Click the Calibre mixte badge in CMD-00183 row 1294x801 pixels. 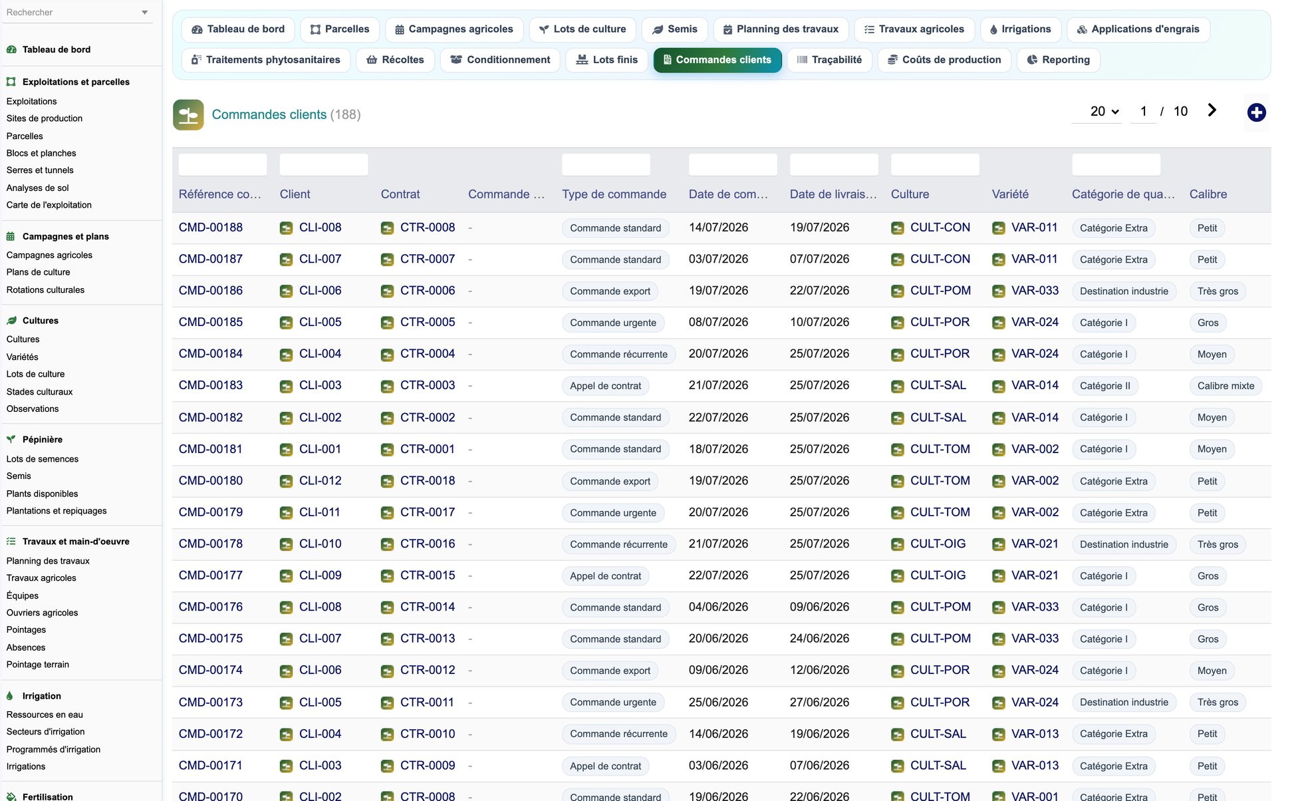[x=1226, y=386]
